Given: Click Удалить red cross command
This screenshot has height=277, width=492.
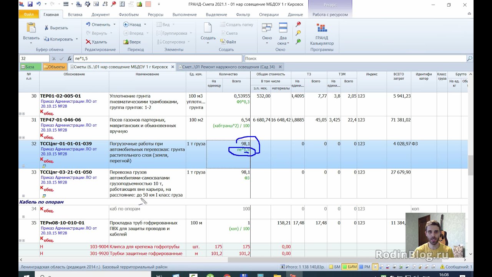Looking at the screenshot, I should point(96,42).
